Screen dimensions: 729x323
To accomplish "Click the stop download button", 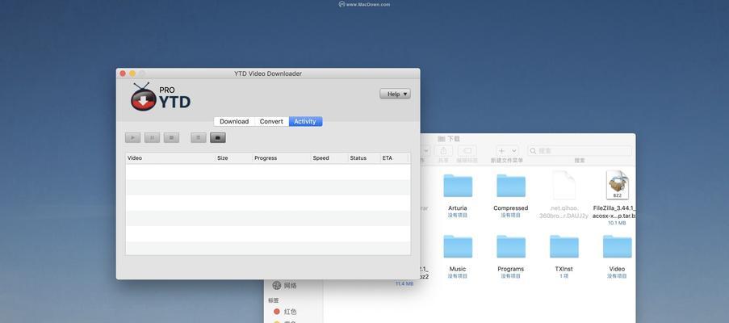I will pos(172,137).
